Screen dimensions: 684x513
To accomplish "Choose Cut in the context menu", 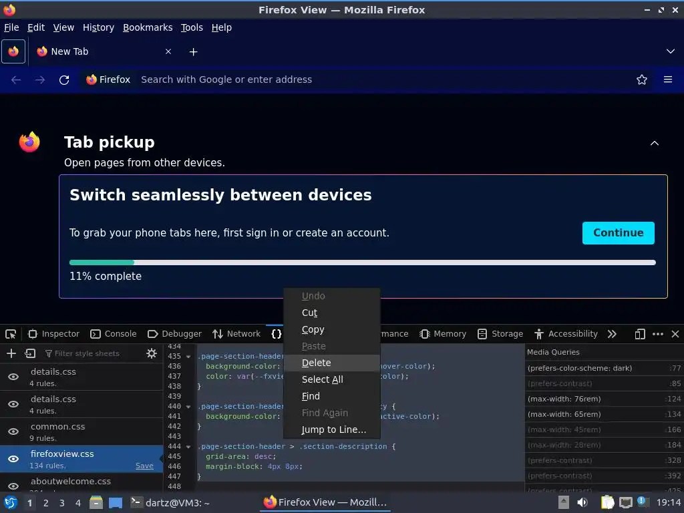I will (x=332, y=313).
